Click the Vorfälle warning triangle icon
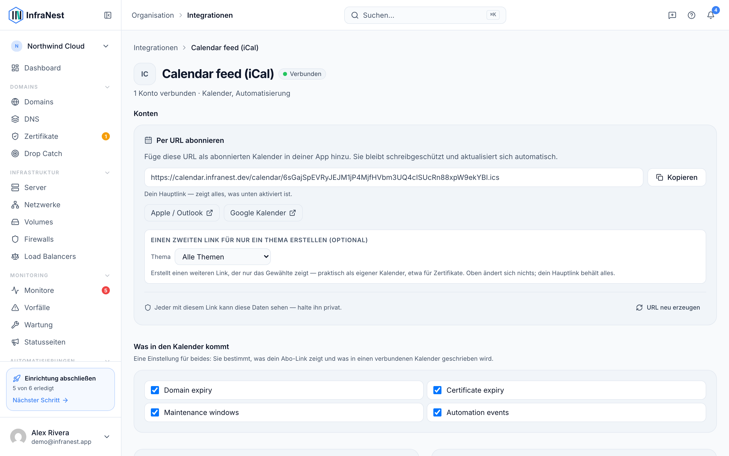The height and width of the screenshot is (456, 729). pyautogui.click(x=15, y=308)
